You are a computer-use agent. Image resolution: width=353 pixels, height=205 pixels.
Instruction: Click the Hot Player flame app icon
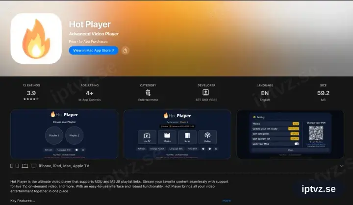click(x=36, y=38)
